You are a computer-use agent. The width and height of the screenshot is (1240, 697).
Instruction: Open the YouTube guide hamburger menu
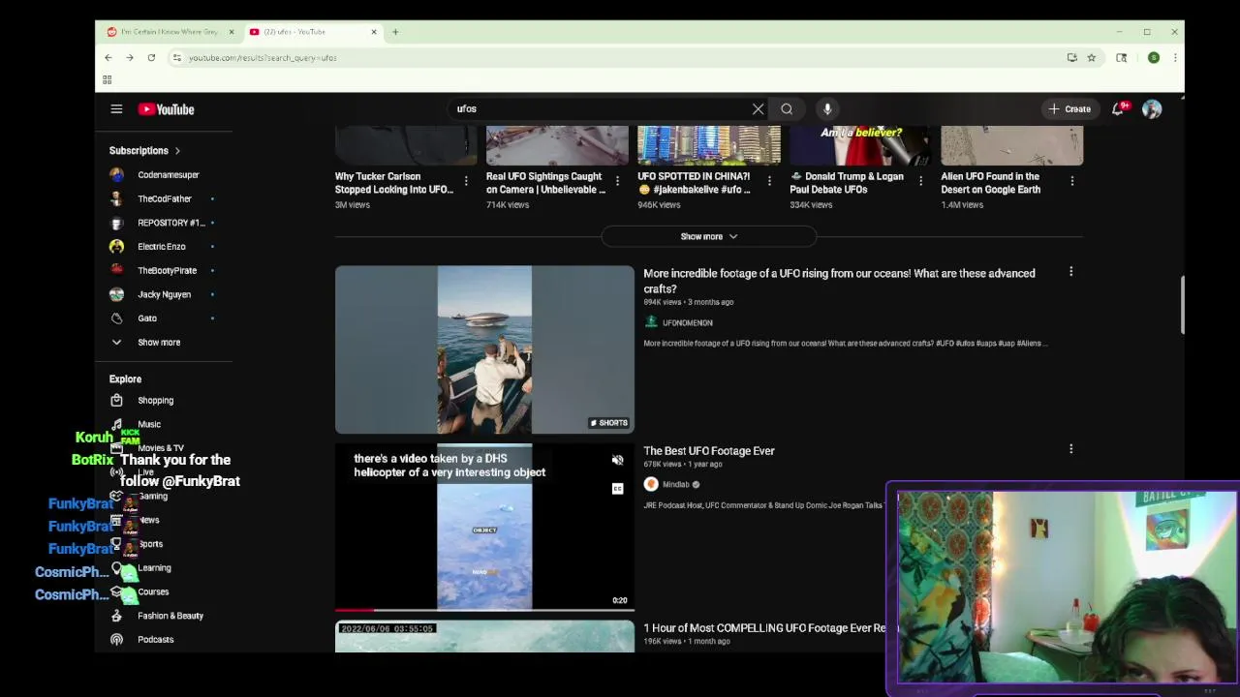[x=116, y=109]
